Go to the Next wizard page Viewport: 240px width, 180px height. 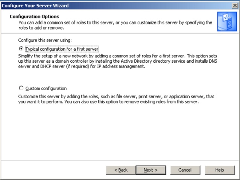click(151, 170)
